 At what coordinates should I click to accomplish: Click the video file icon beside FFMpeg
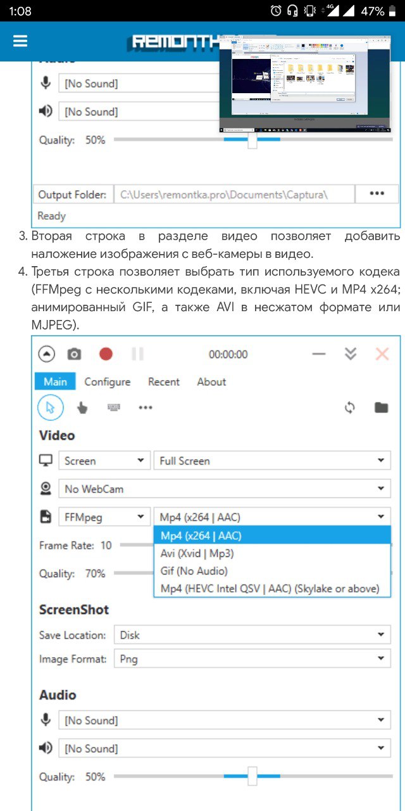pos(46,517)
